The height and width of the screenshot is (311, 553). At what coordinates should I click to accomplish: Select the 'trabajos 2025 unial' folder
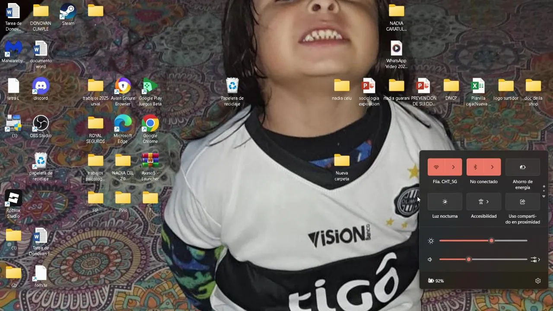pyautogui.click(x=95, y=92)
